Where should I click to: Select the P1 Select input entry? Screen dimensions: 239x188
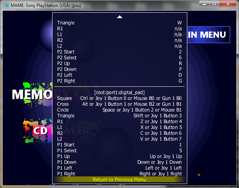pyautogui.click(x=119, y=151)
